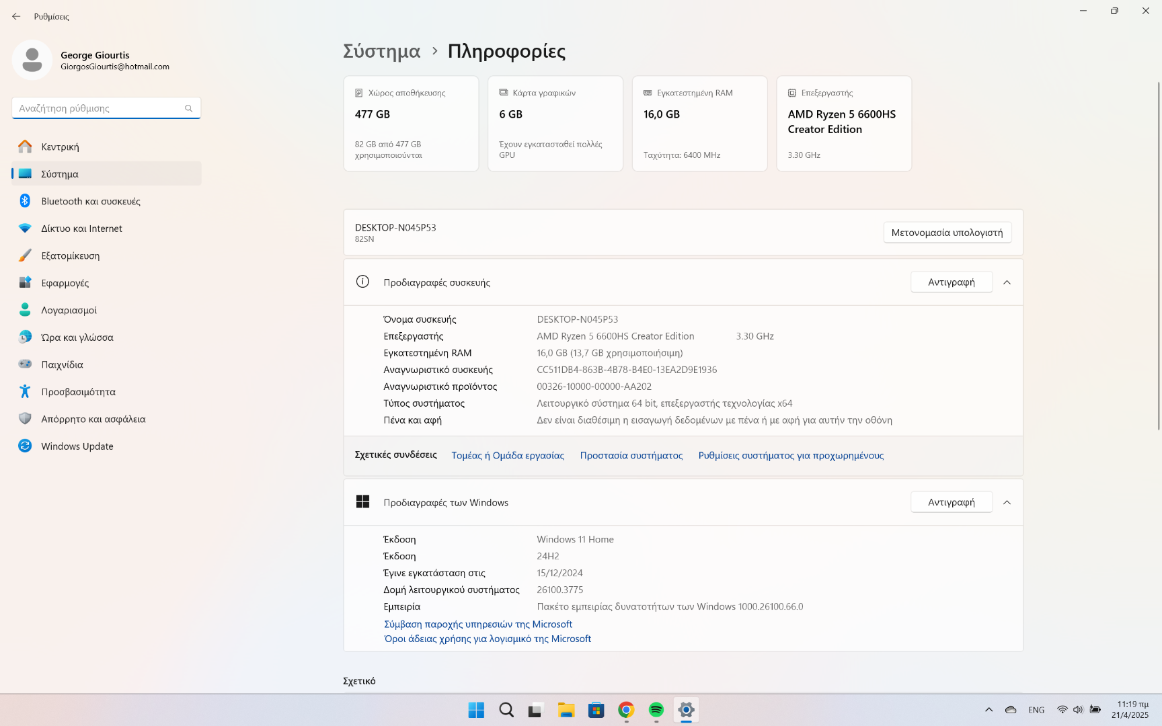Open the Κάρτα γραφικών card
The width and height of the screenshot is (1162, 726).
click(555, 124)
